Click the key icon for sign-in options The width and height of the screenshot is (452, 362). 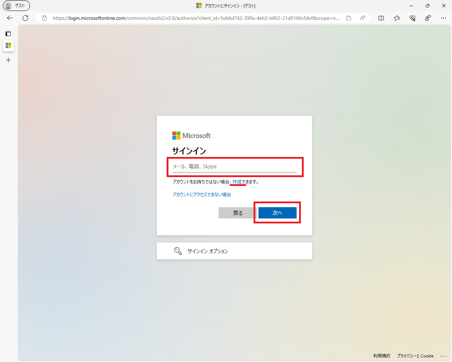tap(178, 251)
